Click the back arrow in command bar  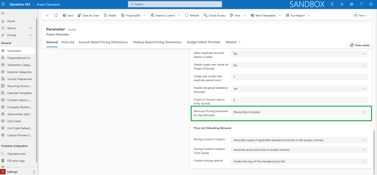coord(47,15)
